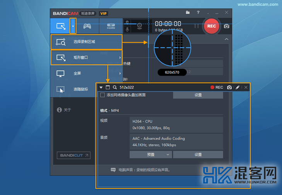Click the 0x1080, 30.00fps, 80q text
The image size is (282, 195).
click(x=151, y=128)
